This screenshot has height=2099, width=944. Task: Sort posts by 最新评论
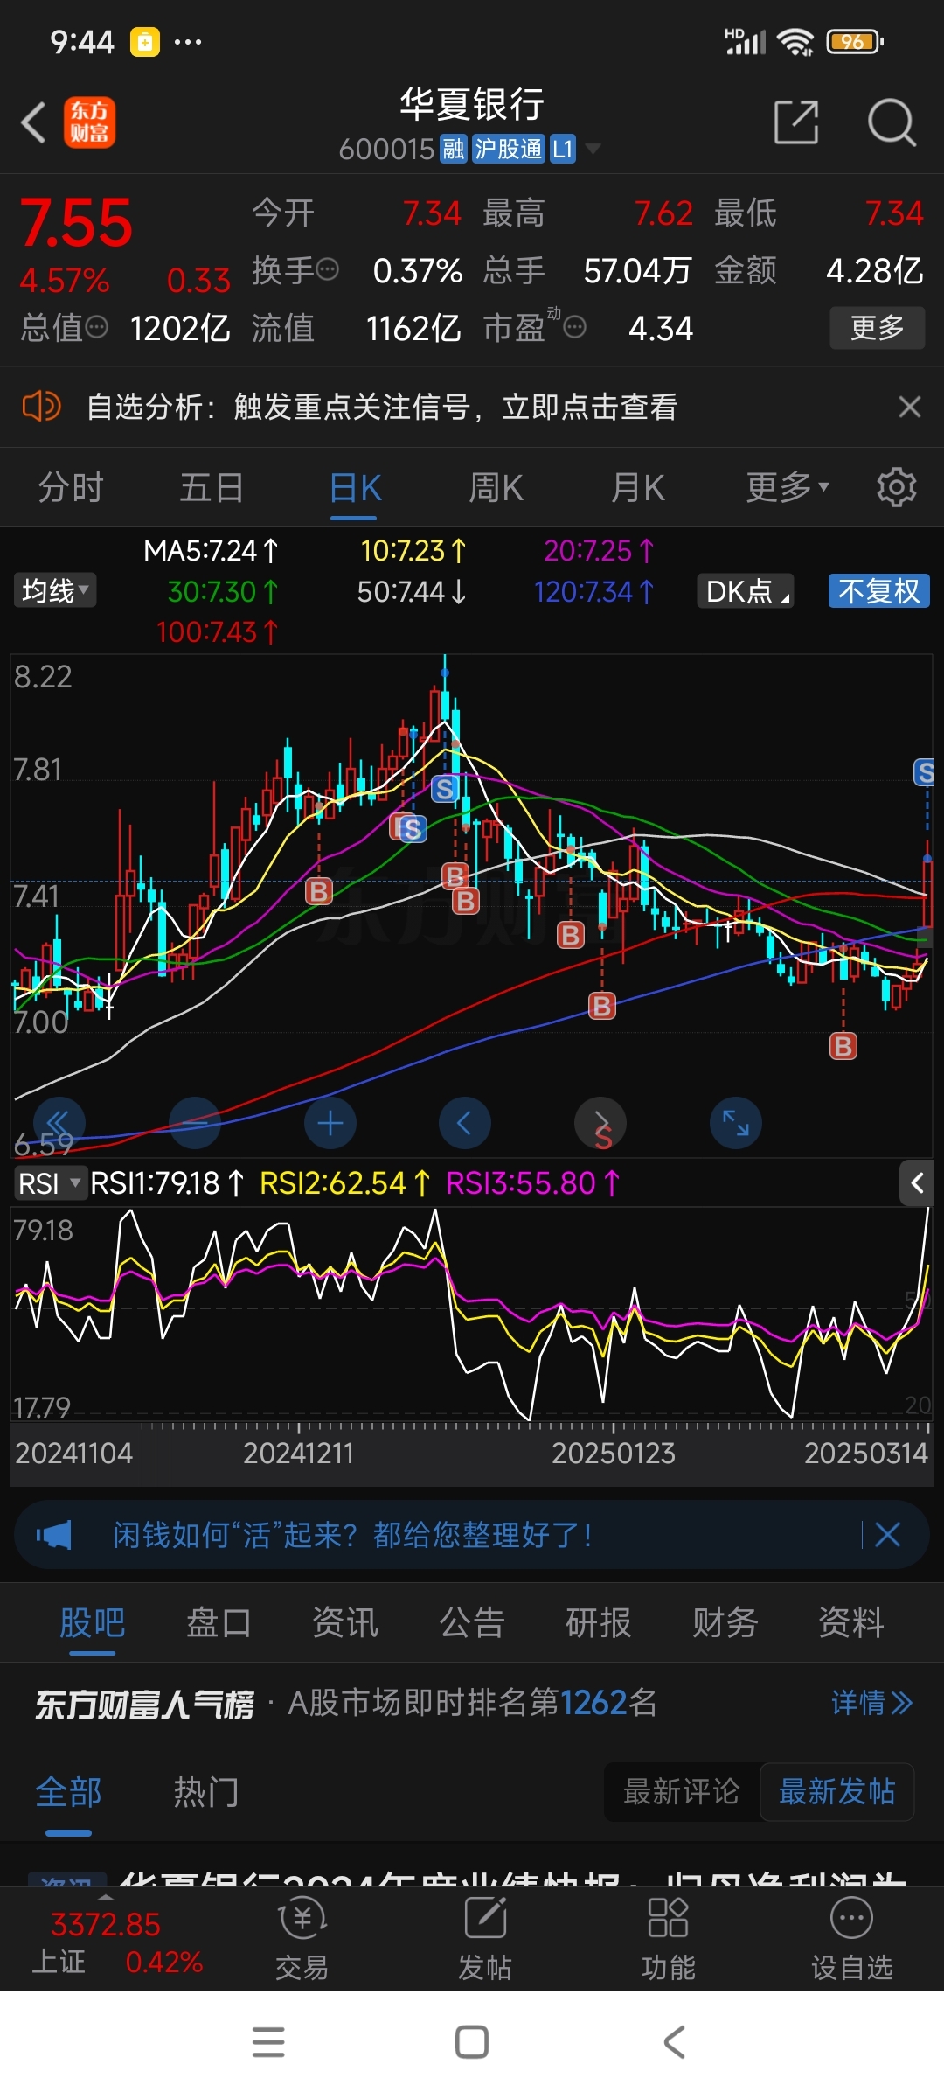[682, 1792]
